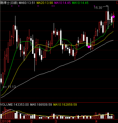Select the white MA60:13.51 indicator label
Image resolution: width=118 pixels, height=123 pixels.
[x=27, y=3]
